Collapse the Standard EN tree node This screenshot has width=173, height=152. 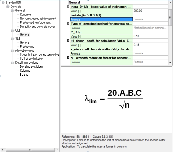coord(3,3)
